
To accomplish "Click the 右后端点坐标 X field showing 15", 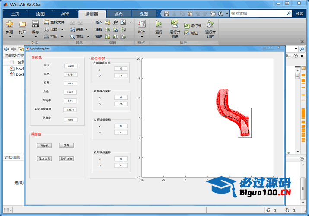I will click(121, 159).
